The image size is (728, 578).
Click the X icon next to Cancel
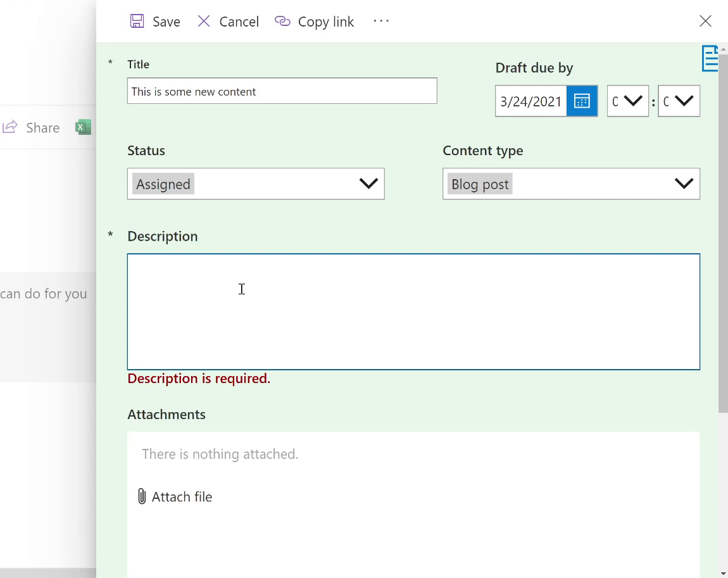pos(204,21)
